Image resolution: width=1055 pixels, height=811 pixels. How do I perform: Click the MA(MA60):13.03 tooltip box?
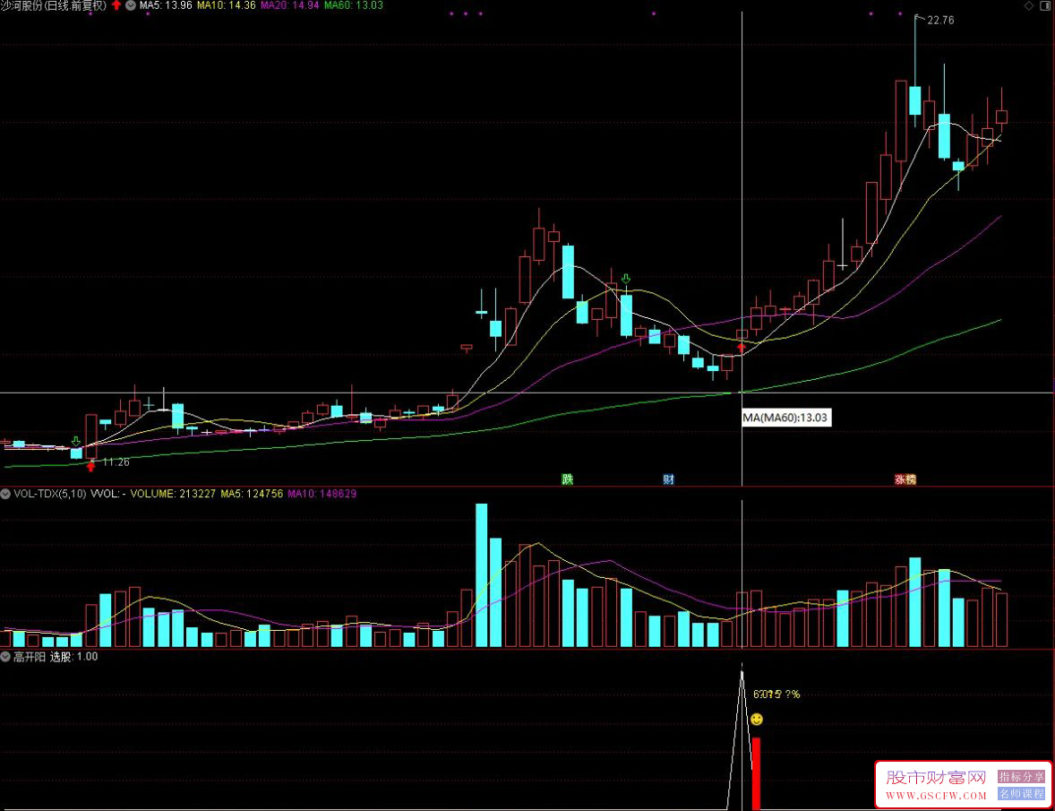click(785, 418)
